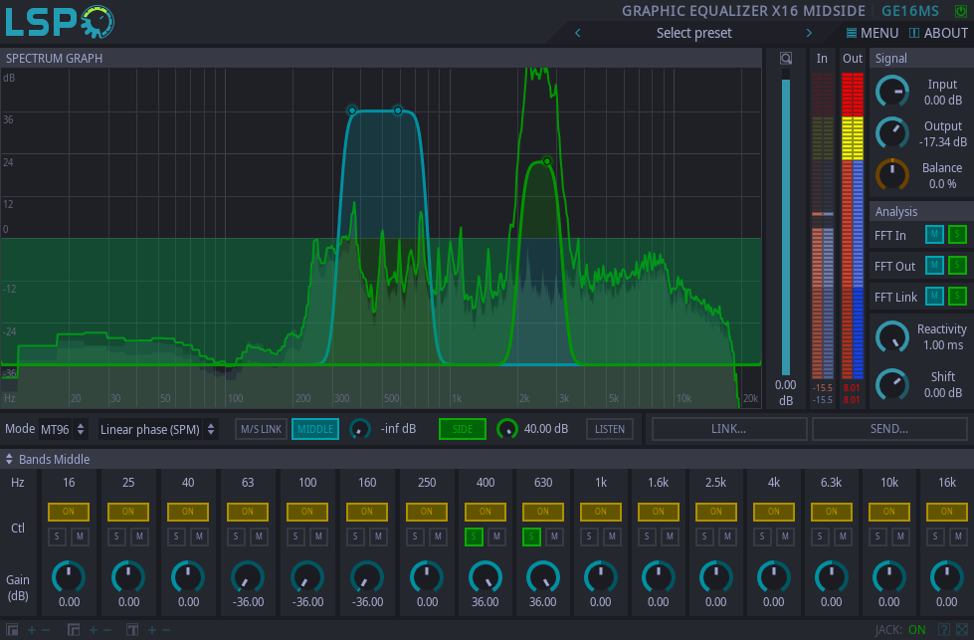Toggle FFT Out Side channel button
This screenshot has width=974, height=640.
coord(957,266)
